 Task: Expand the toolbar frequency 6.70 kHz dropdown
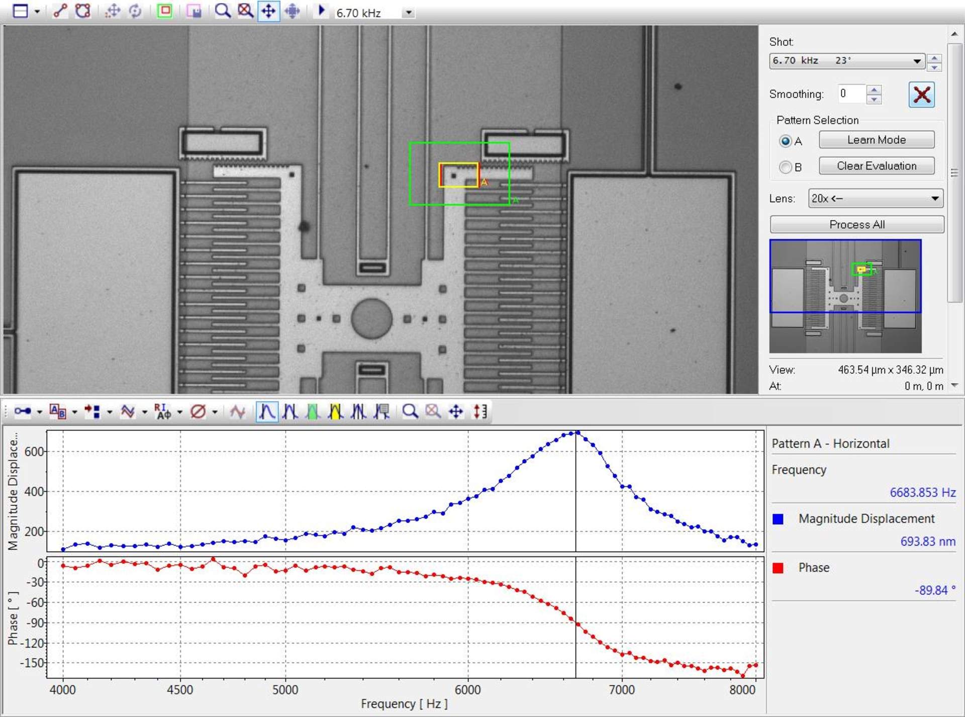click(409, 13)
